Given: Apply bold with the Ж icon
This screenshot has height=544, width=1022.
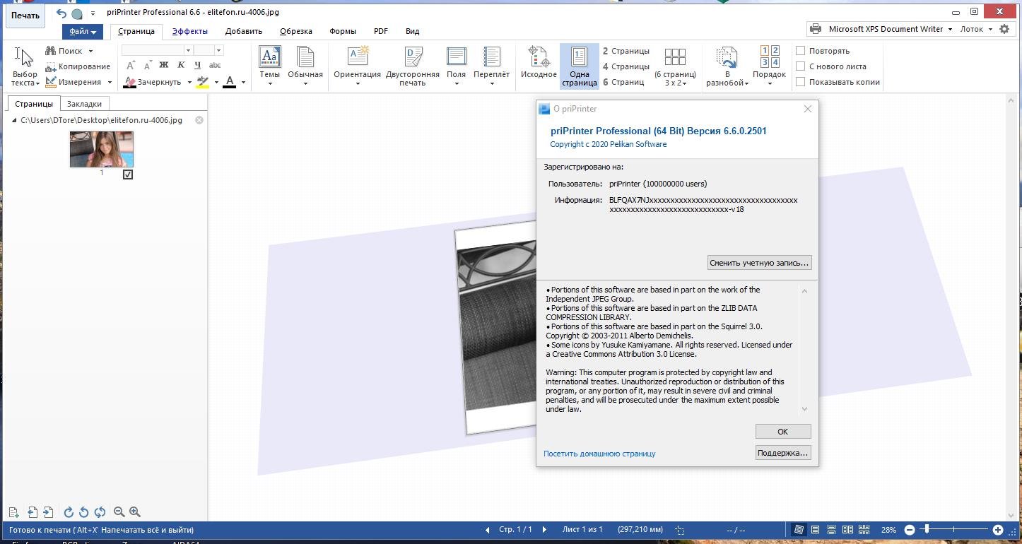Looking at the screenshot, I should coord(164,65).
